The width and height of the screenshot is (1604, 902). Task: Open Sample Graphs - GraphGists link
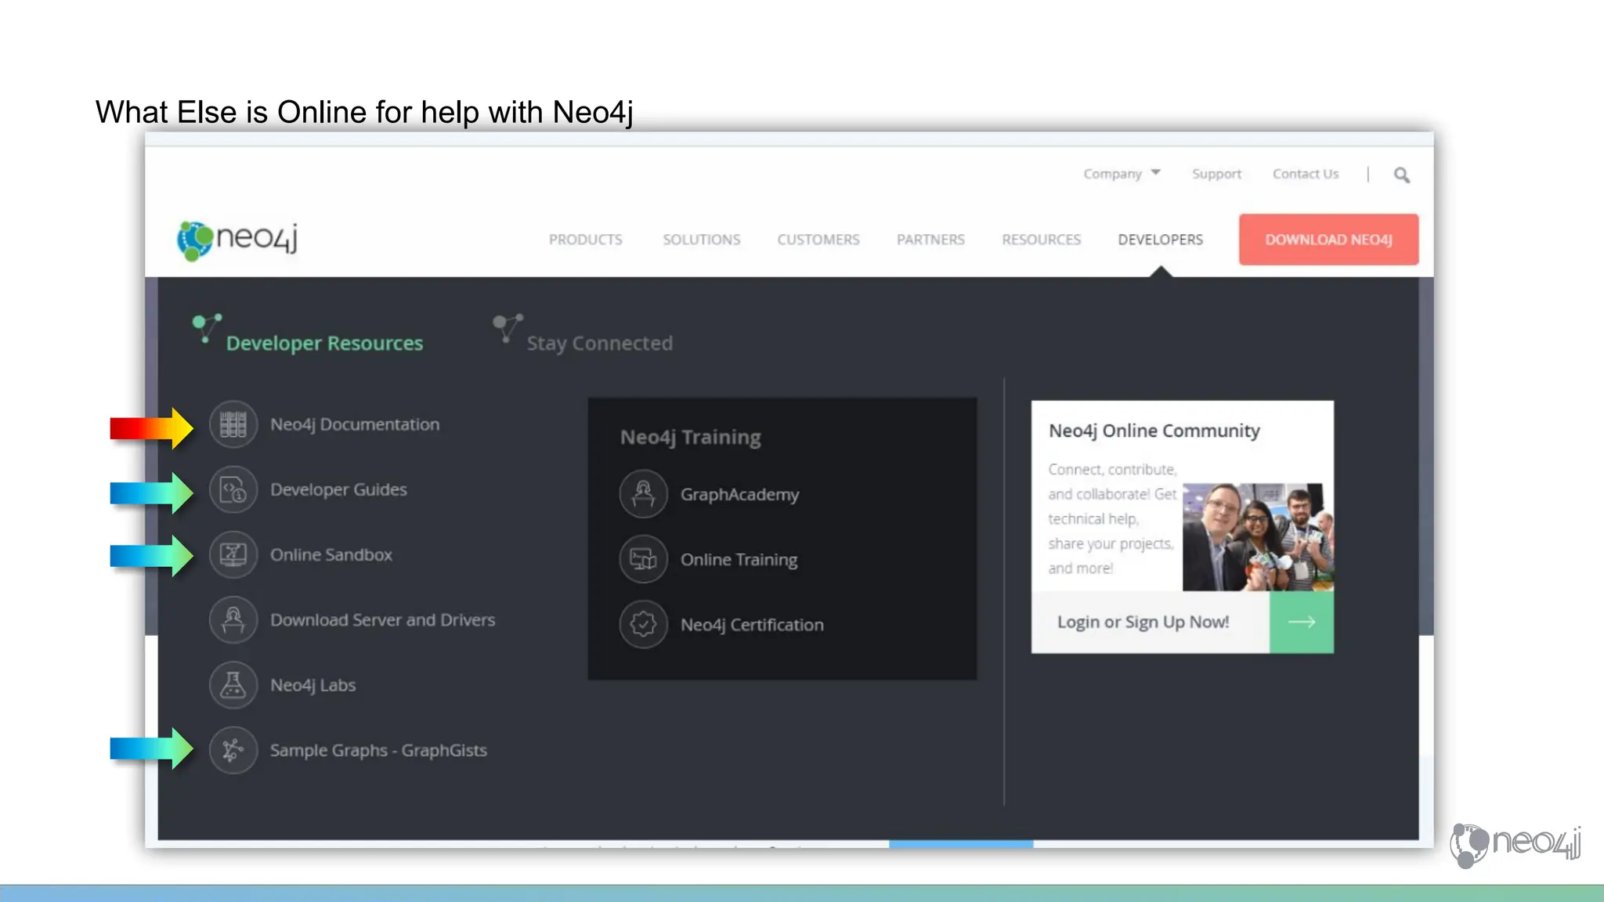click(x=378, y=750)
